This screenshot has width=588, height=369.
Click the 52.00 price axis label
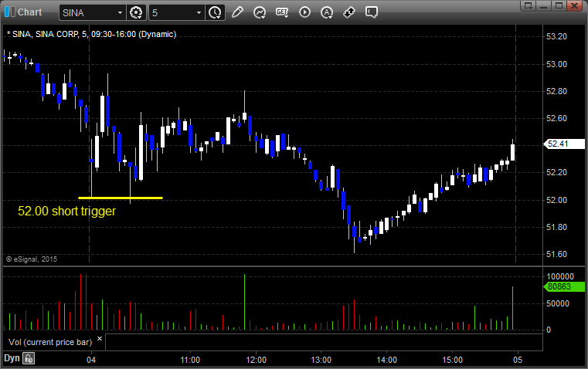(556, 200)
